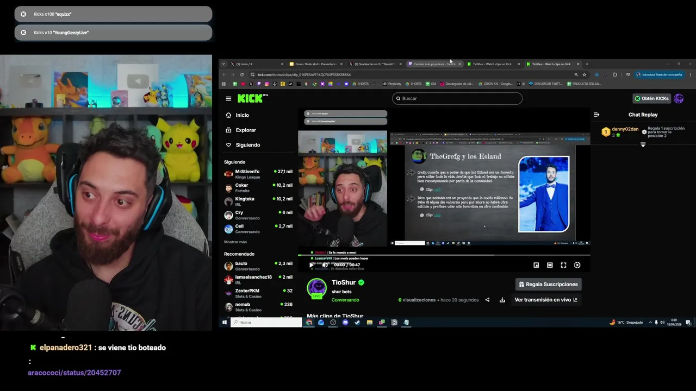Click the kick.com address bar URL
Viewport: 696px width, 391px height.
coord(304,74)
